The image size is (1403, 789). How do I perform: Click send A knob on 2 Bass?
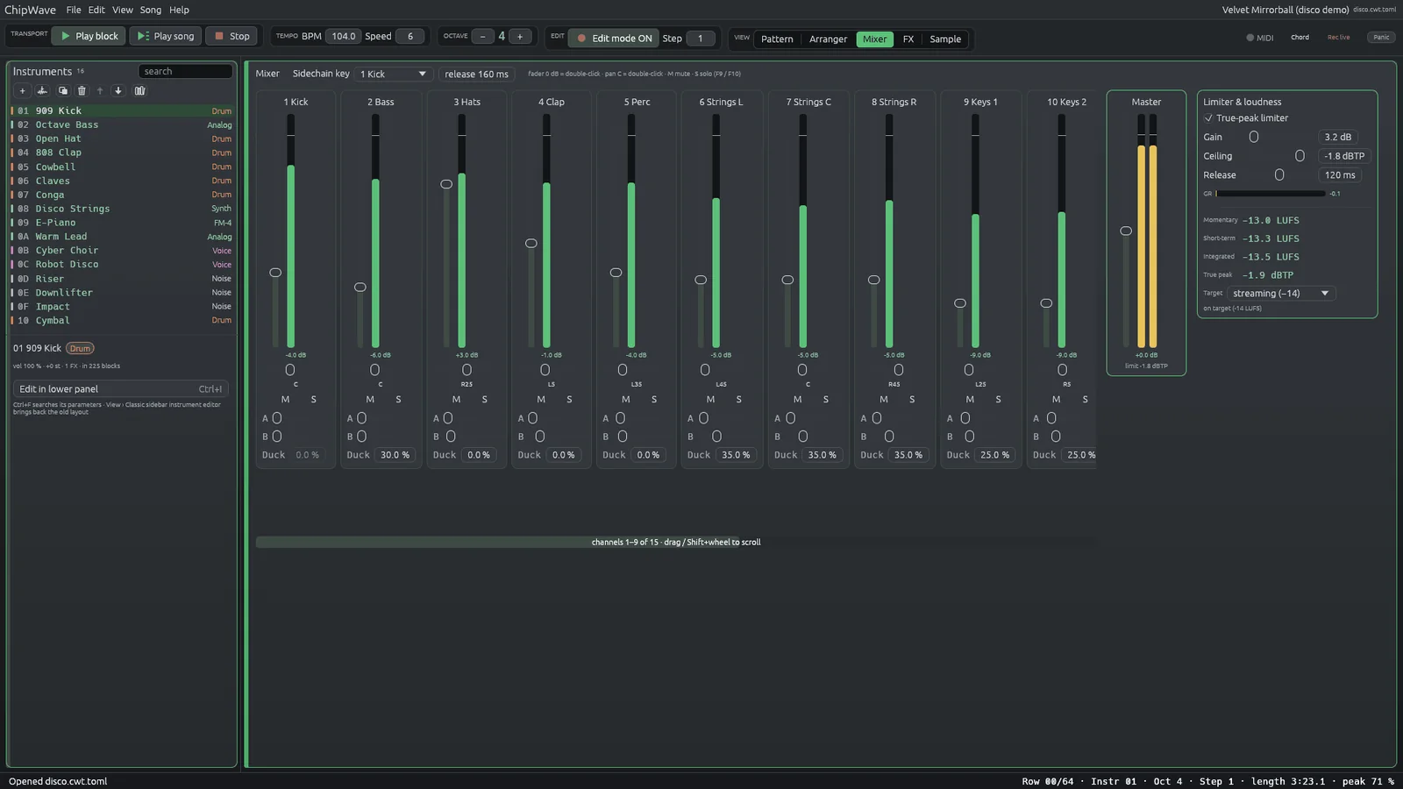point(362,418)
